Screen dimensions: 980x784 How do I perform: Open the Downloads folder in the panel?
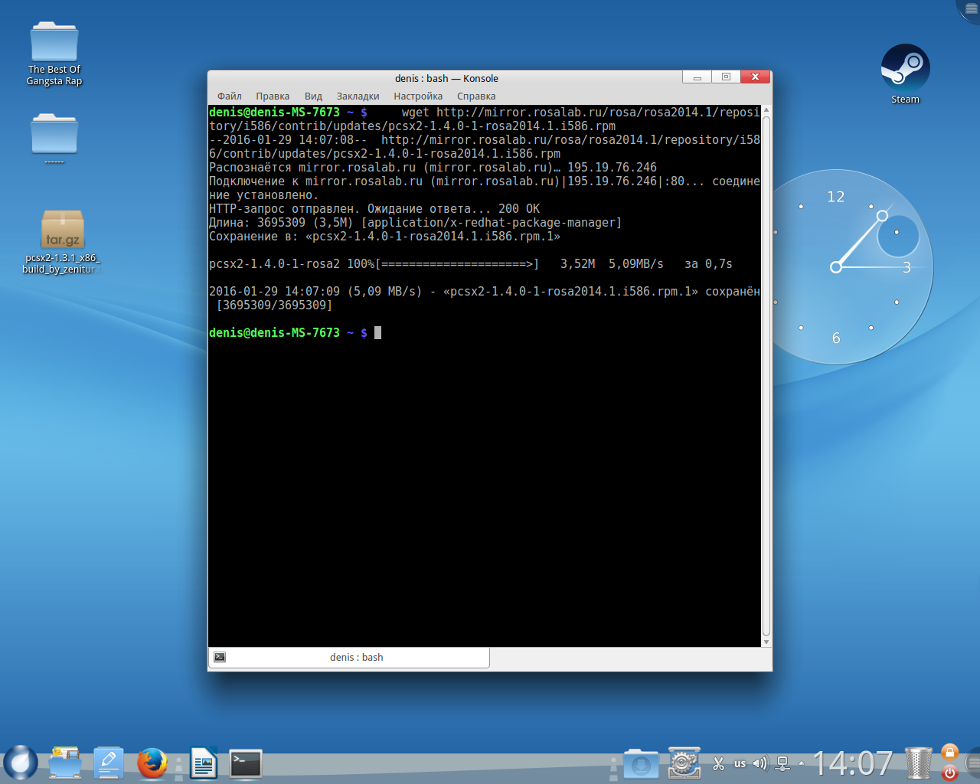pyautogui.click(x=641, y=763)
